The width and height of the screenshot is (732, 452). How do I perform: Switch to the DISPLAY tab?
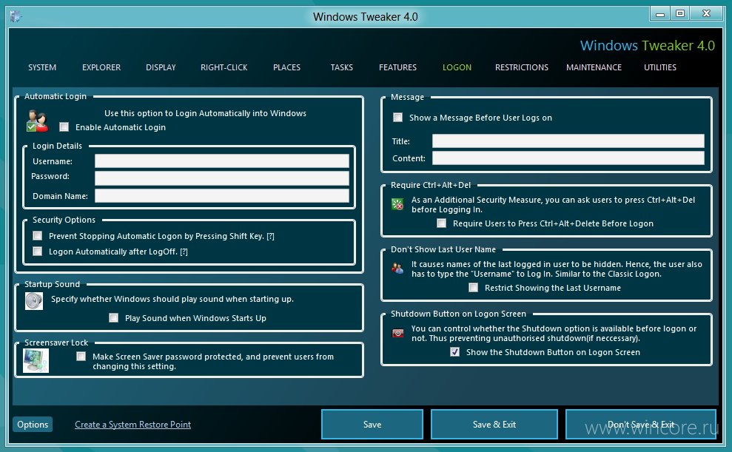[x=161, y=67]
